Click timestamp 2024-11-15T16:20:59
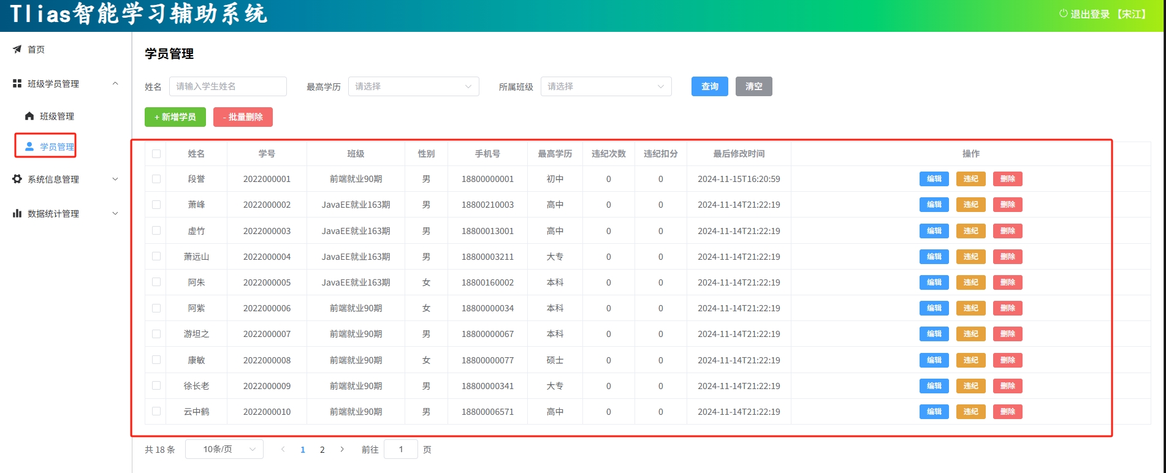The image size is (1166, 473). pos(739,179)
